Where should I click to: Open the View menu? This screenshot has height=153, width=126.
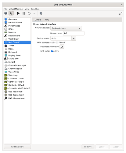click(27, 9)
